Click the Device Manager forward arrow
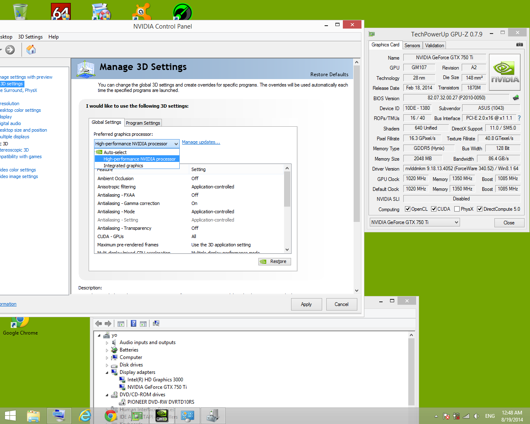Viewport: 530px width, 424px height. 108,323
